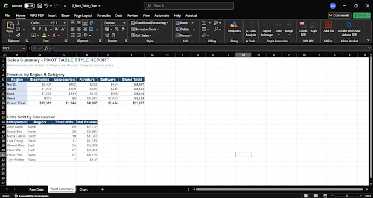Toggle Top Align

click(x=72, y=23)
